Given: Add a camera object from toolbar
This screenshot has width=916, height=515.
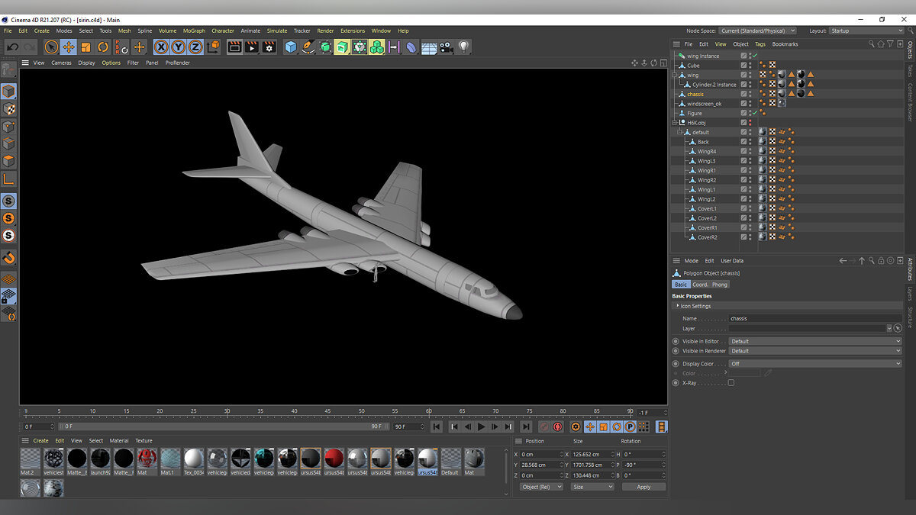Looking at the screenshot, I should tap(447, 47).
